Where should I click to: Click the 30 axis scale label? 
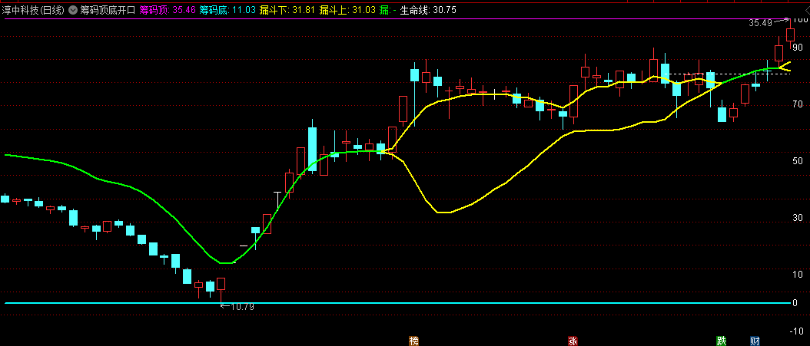coord(797,218)
